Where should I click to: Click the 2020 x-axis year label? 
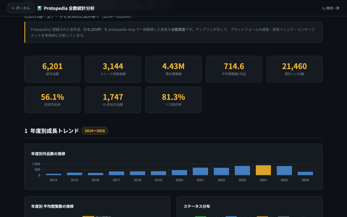179,180
